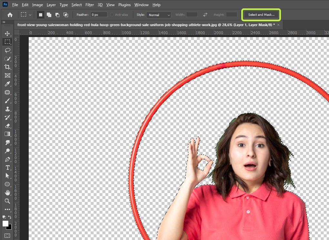Image resolution: width=329 pixels, height=240 pixels.
Task: Open the marquee tool preset picker
Action: tap(26, 15)
